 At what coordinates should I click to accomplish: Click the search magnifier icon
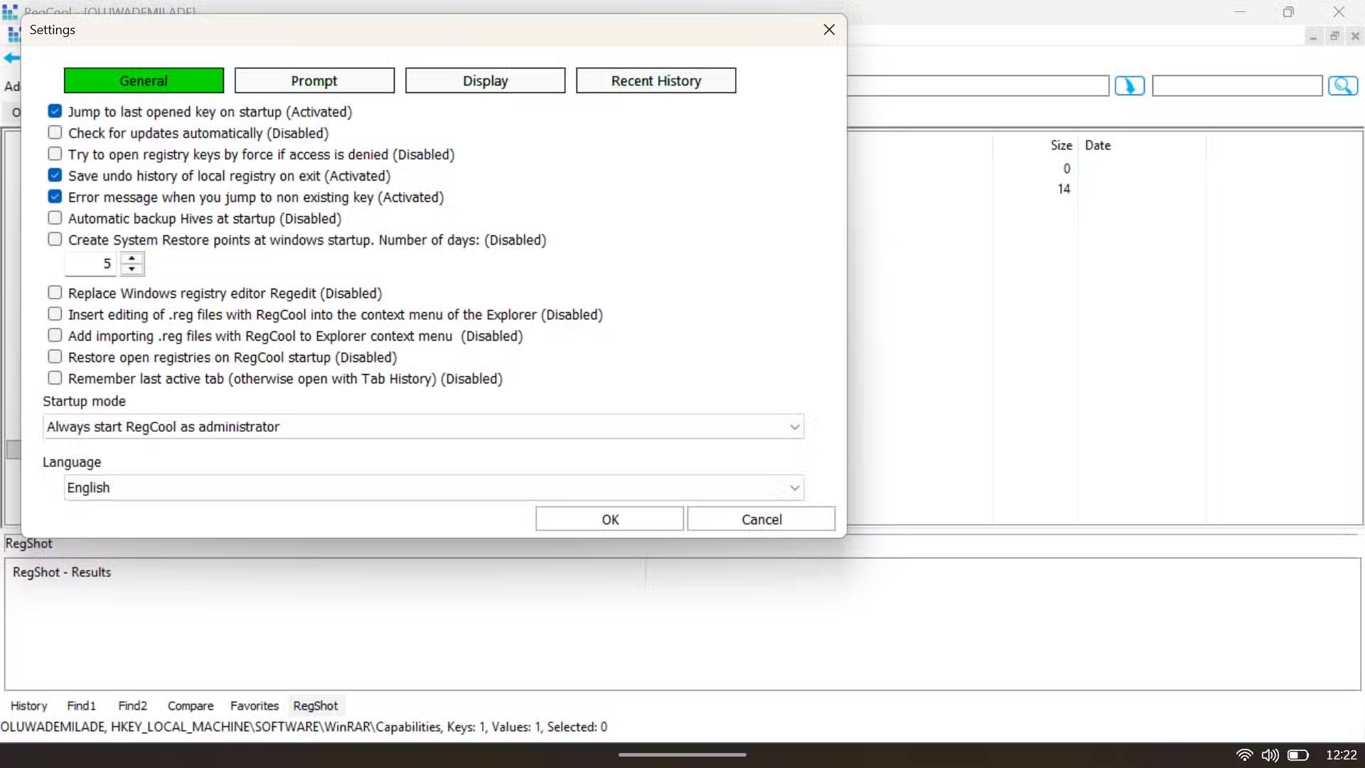click(1344, 85)
